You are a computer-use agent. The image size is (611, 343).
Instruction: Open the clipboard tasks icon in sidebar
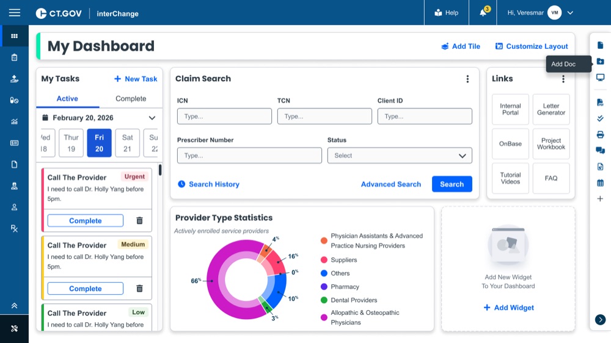[15, 57]
